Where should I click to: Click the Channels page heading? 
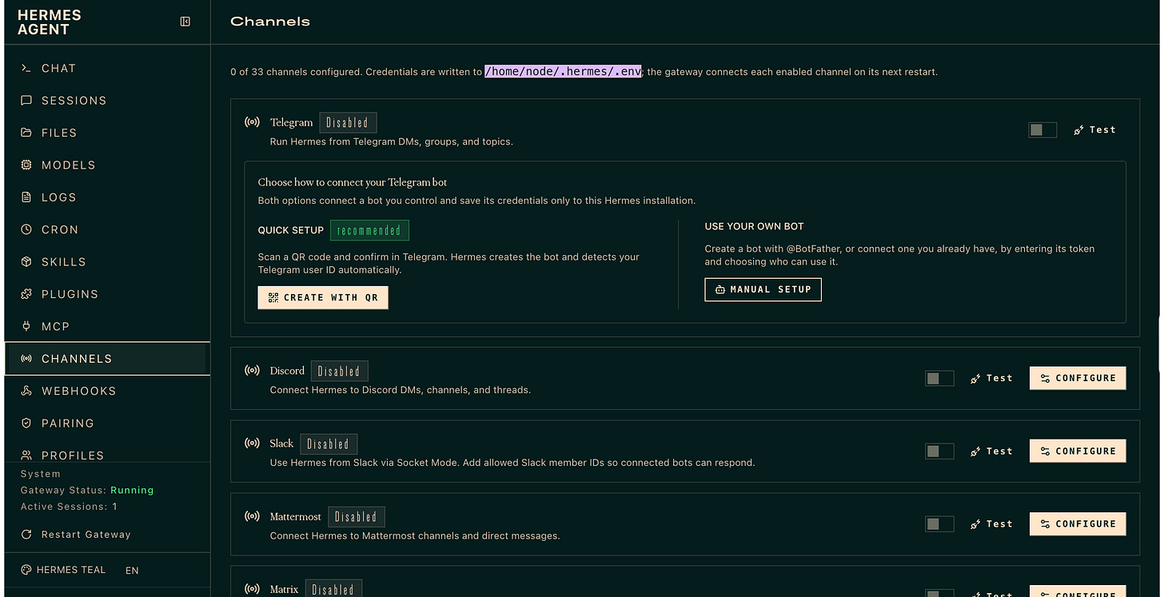(270, 22)
